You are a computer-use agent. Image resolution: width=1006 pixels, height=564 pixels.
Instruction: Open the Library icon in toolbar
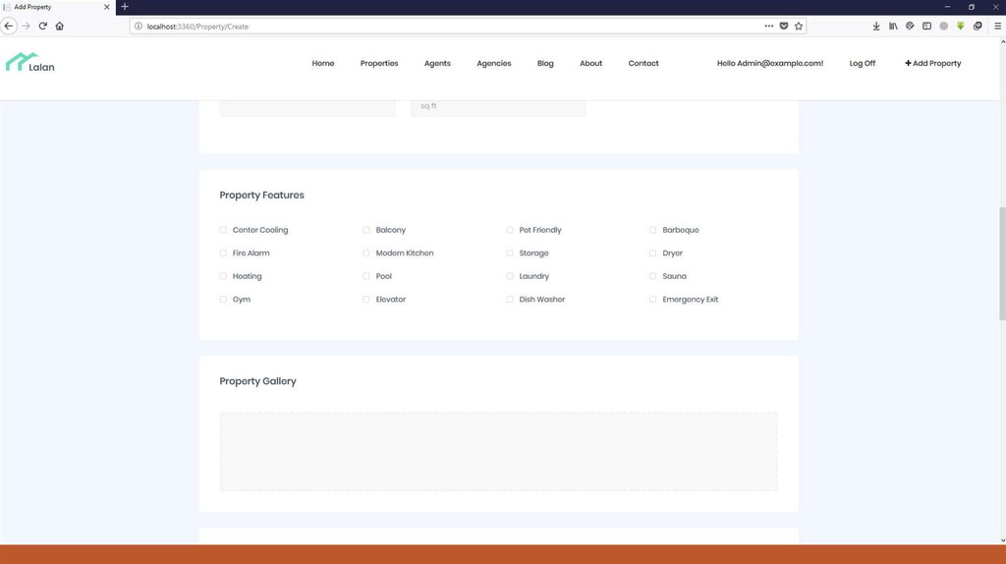coord(893,26)
